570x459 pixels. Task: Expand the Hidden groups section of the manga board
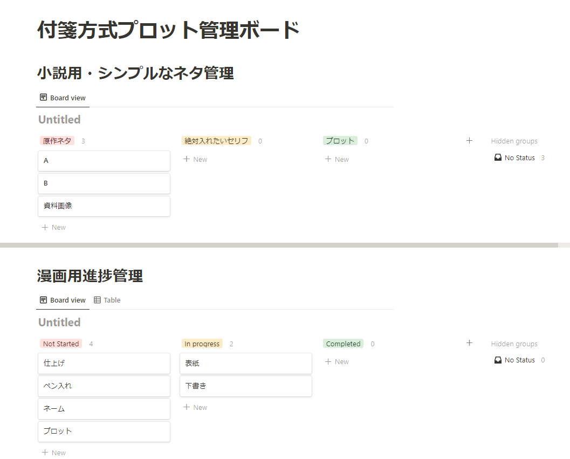click(514, 343)
